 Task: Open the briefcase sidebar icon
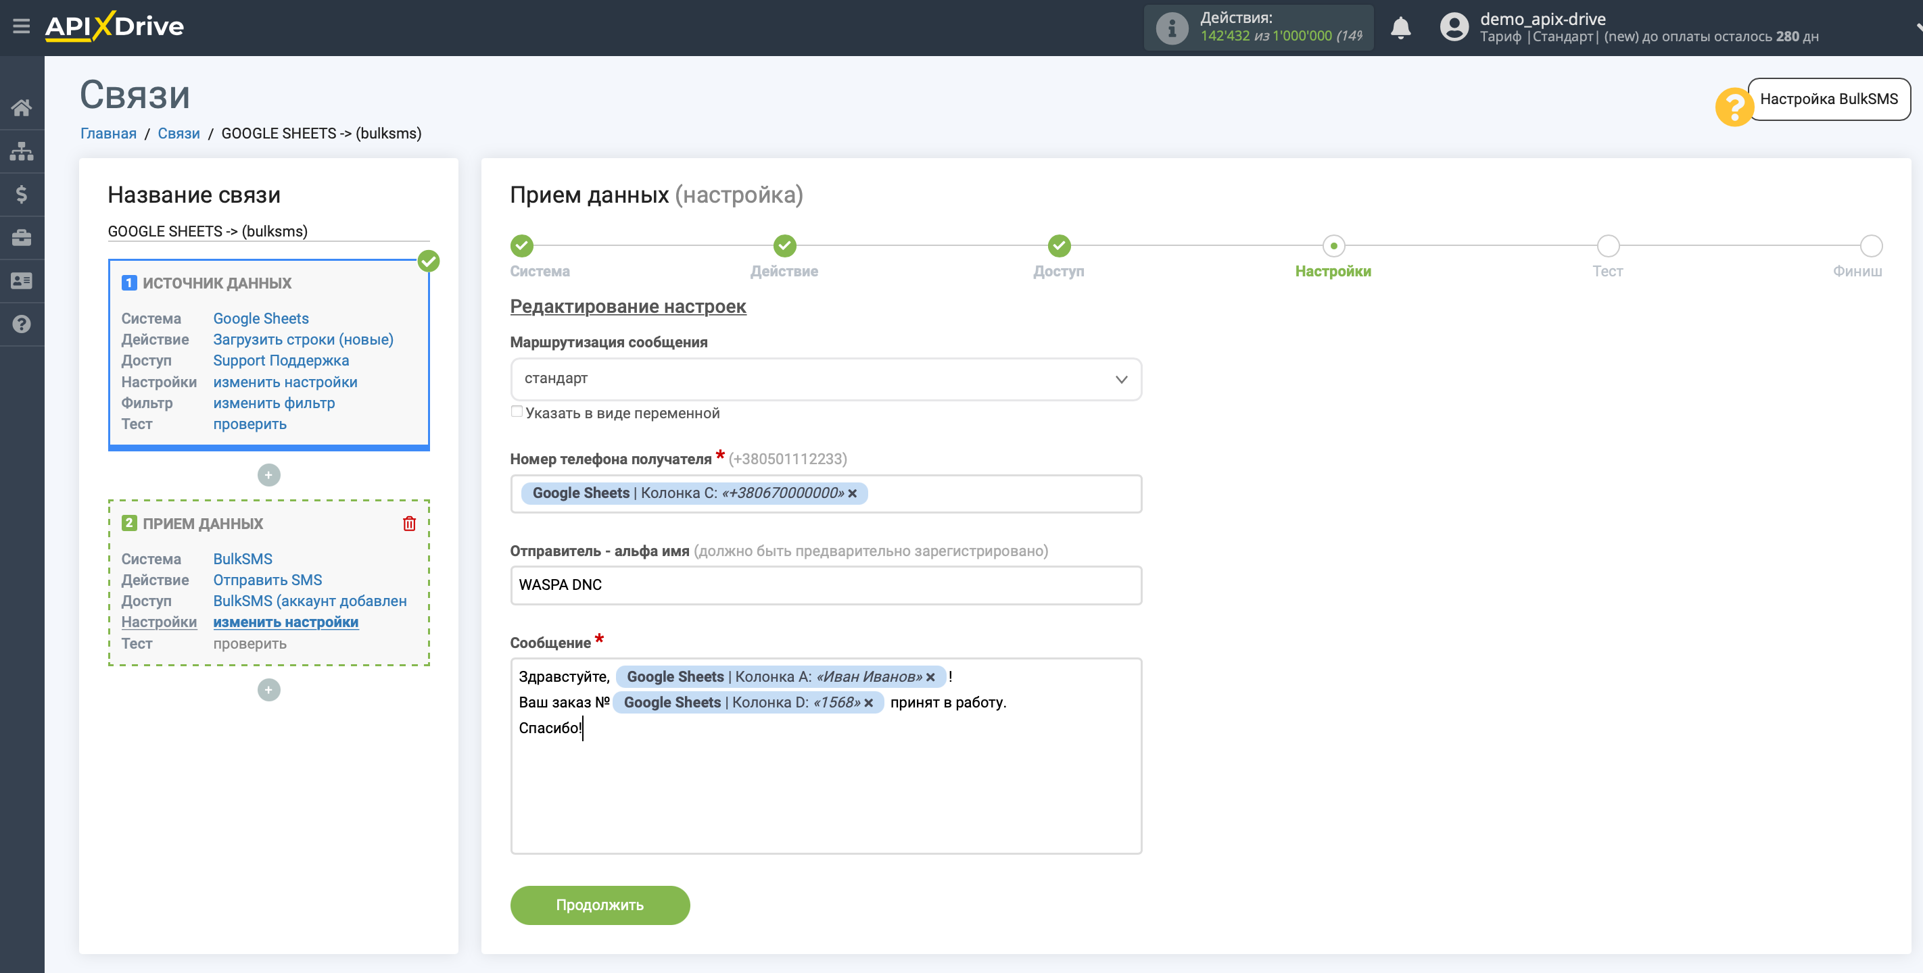[22, 238]
